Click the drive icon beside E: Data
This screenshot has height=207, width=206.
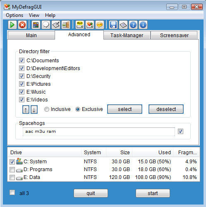19,178
